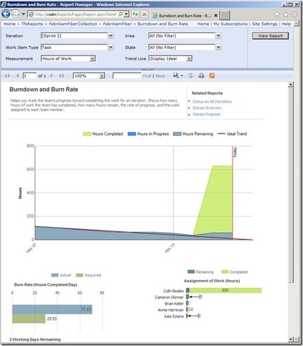Expand the address bar history dropdown
Screen dimensions: 303x346
[x=127, y=15]
